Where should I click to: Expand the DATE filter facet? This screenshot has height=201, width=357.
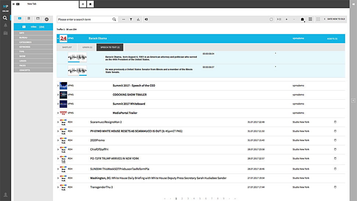33,33
